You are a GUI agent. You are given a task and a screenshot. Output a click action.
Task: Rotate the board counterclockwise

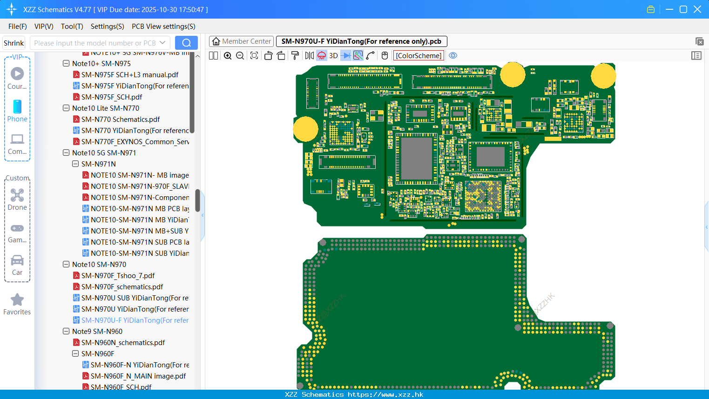(x=268, y=56)
